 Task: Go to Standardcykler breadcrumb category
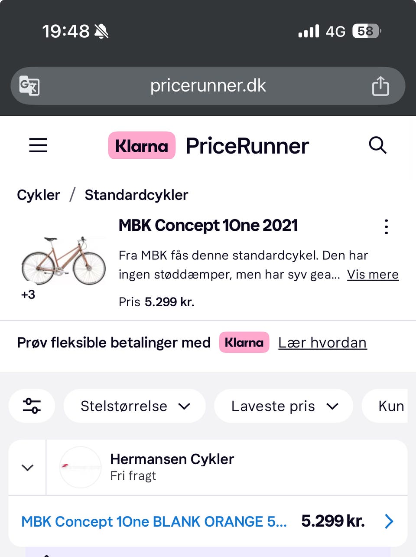pos(136,195)
